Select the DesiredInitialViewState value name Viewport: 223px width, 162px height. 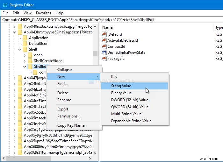(126, 53)
